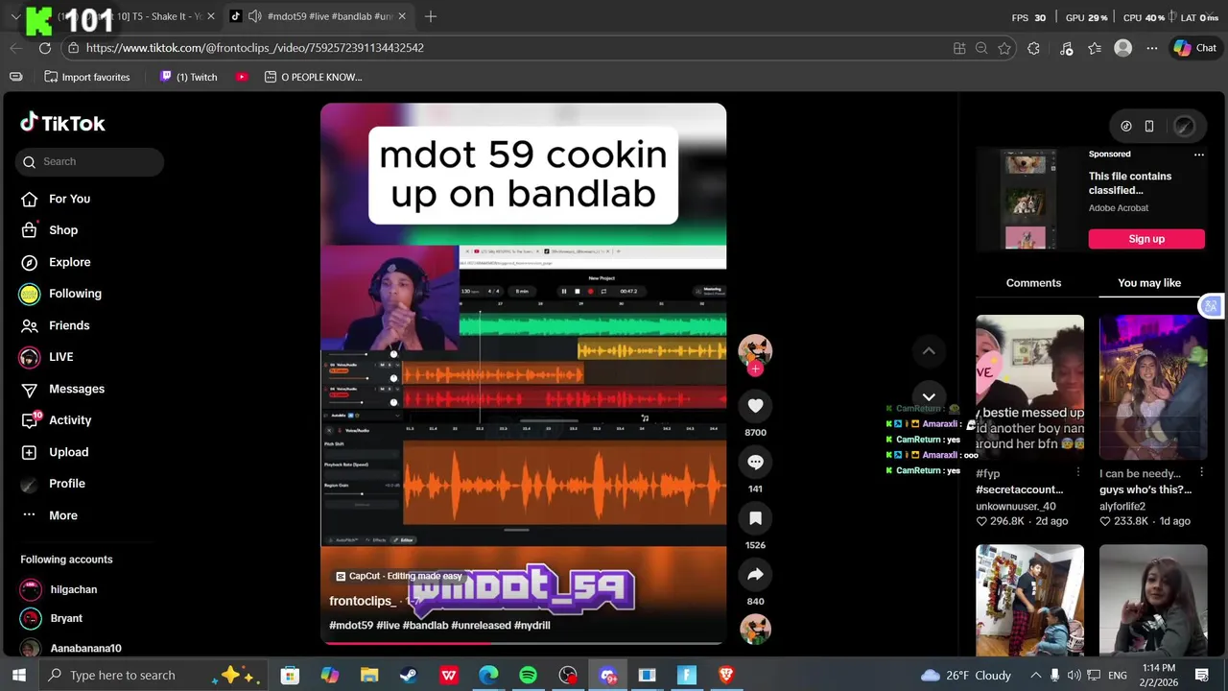Expand the More menu in sidebar
This screenshot has width=1228, height=691.
tap(49, 515)
